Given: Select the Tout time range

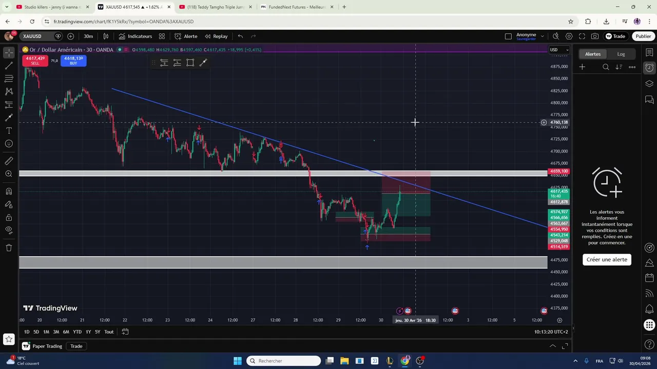Looking at the screenshot, I should tap(109, 332).
